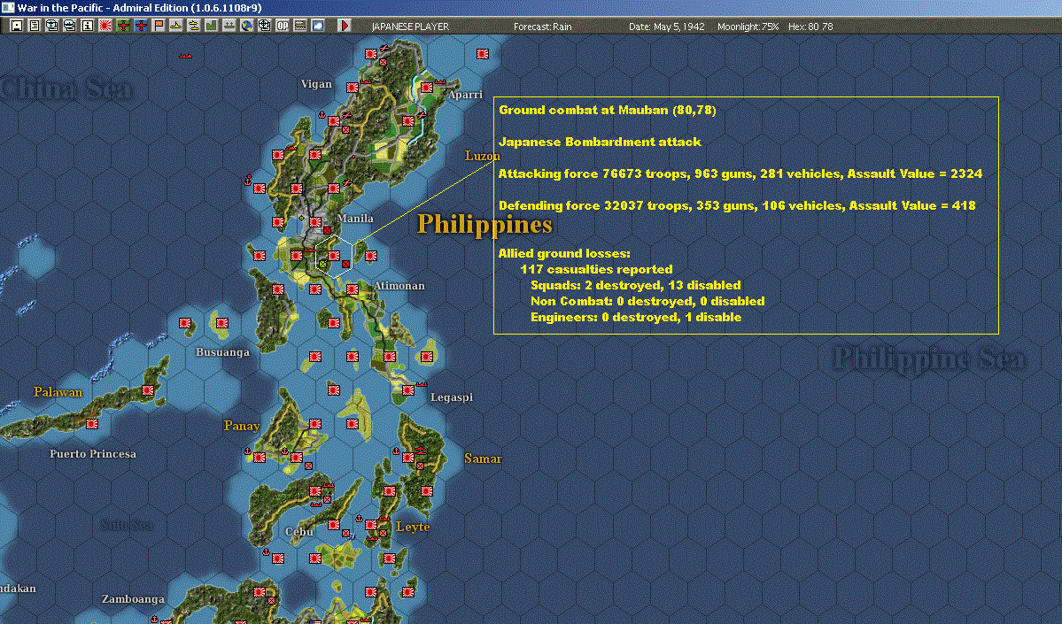Click the globe toolbar icon
The width and height of the screenshot is (1062, 624).
pos(246,26)
